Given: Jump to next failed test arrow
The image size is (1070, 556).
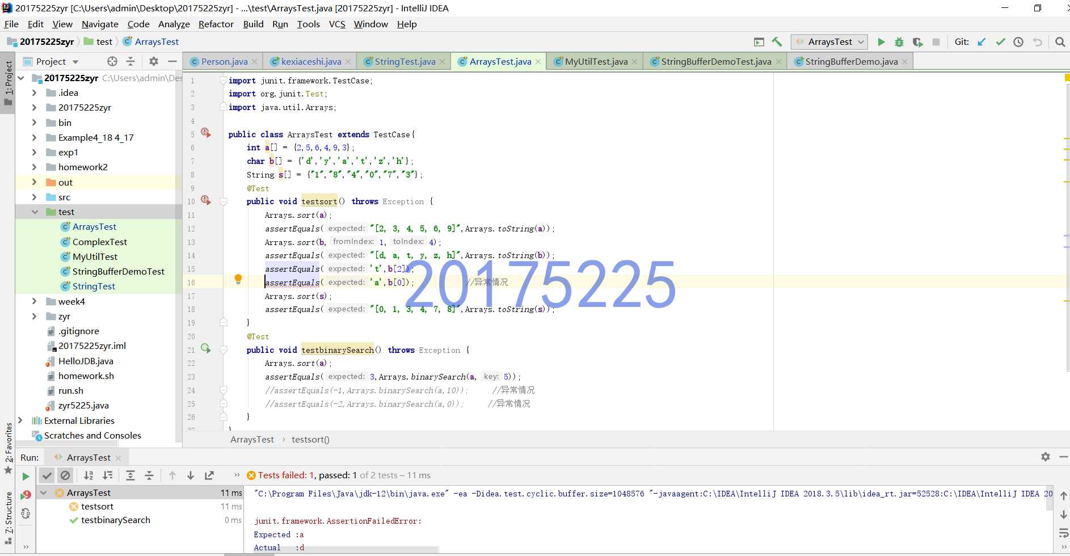Looking at the screenshot, I should point(191,475).
